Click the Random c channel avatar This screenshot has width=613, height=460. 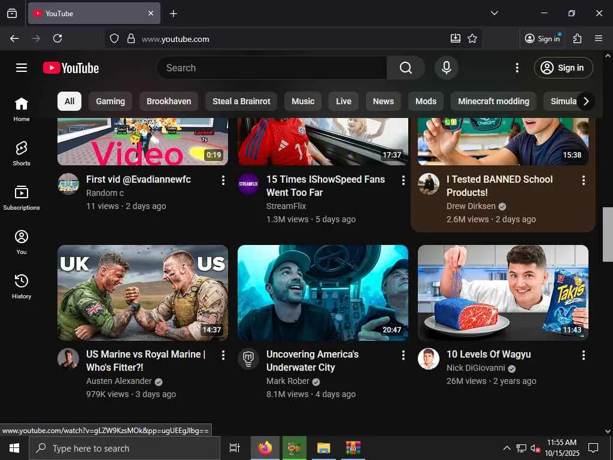click(x=68, y=184)
